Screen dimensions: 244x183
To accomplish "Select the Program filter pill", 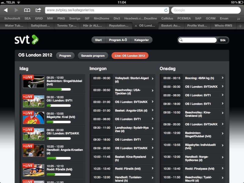I will click(65, 56).
